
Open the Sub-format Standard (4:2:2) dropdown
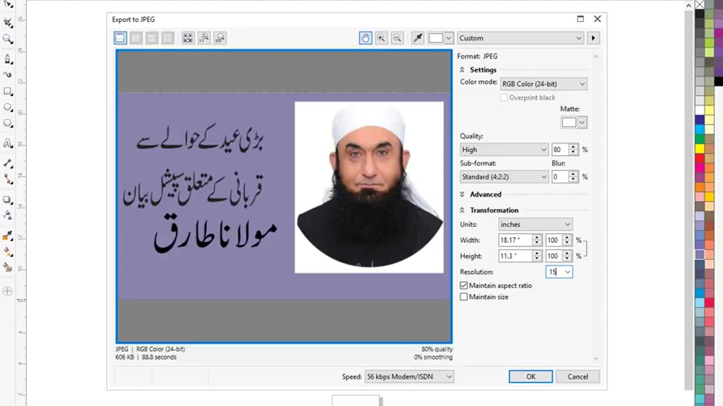tap(504, 176)
